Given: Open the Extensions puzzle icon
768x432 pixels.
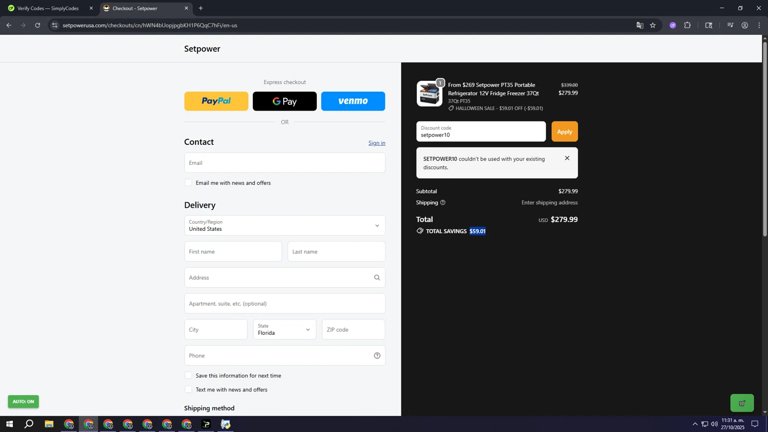Looking at the screenshot, I should (688, 25).
